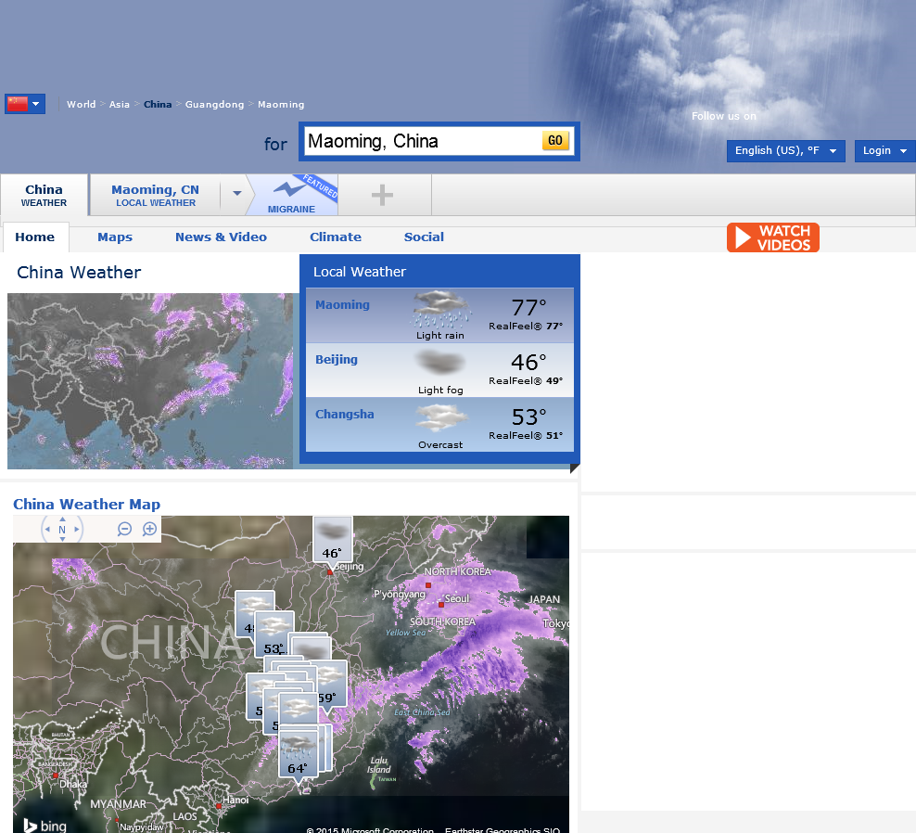Image resolution: width=916 pixels, height=833 pixels.
Task: Pan map west with left arrow
Action: coord(48,530)
